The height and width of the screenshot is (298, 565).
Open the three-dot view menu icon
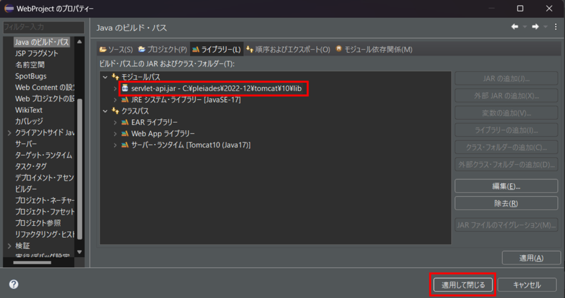click(x=555, y=27)
